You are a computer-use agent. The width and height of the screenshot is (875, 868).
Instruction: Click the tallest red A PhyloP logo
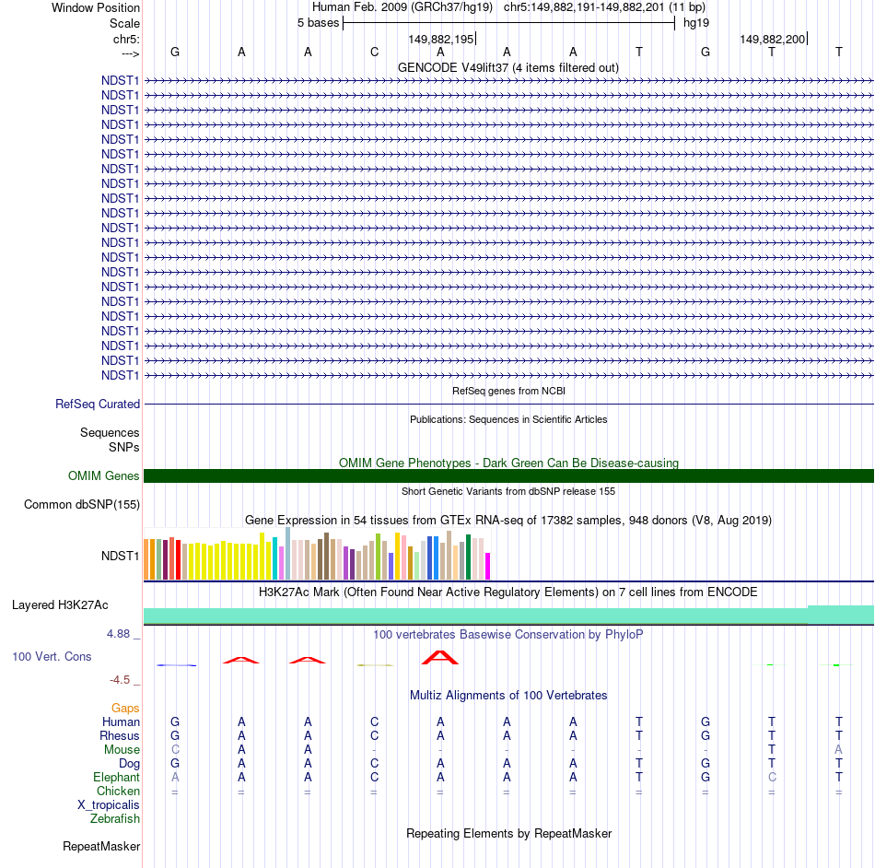(x=440, y=657)
